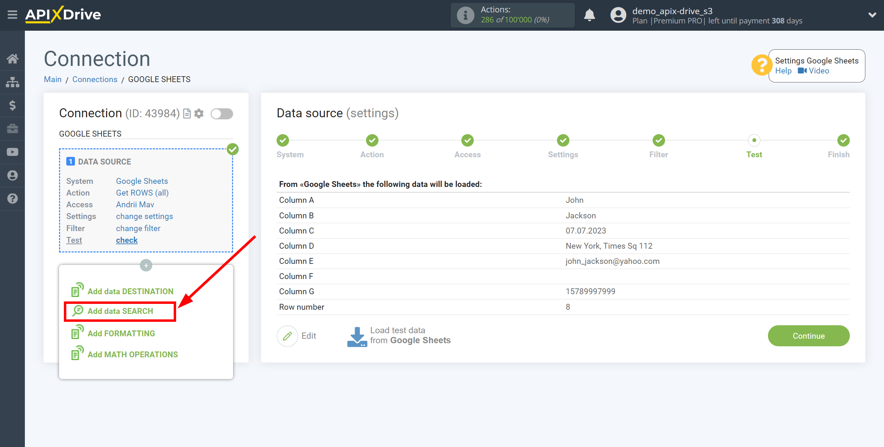Click the change settings link
The height and width of the screenshot is (447, 884).
(144, 216)
